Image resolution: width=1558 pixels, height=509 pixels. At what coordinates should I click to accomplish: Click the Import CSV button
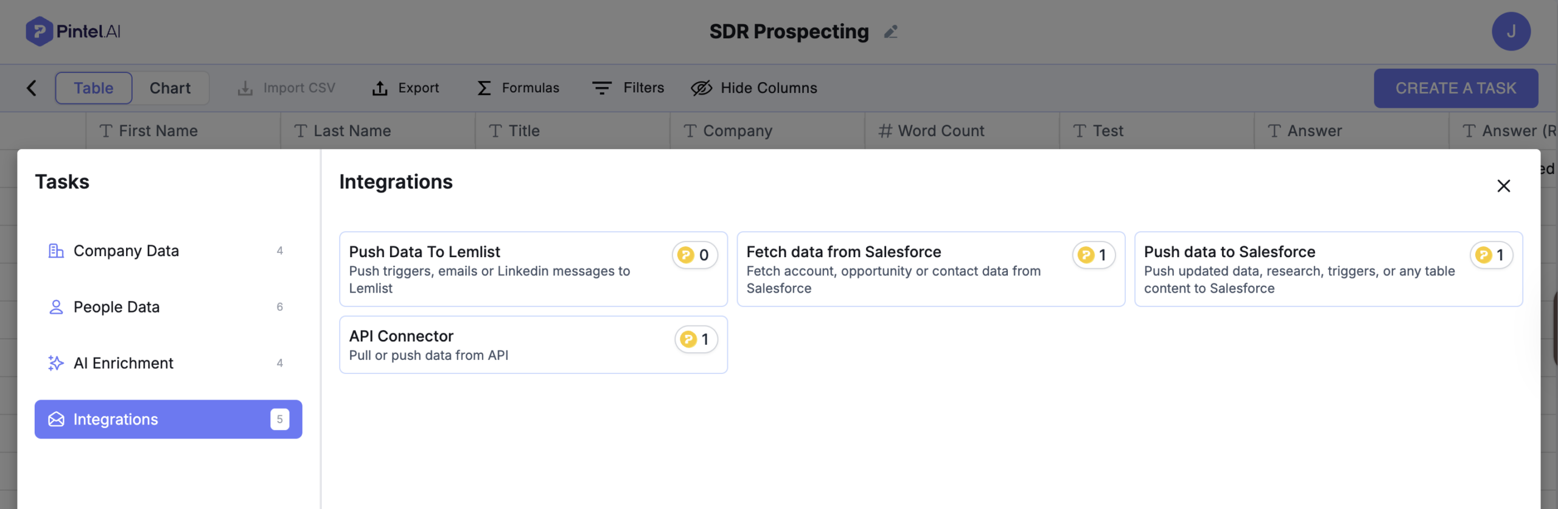[286, 88]
